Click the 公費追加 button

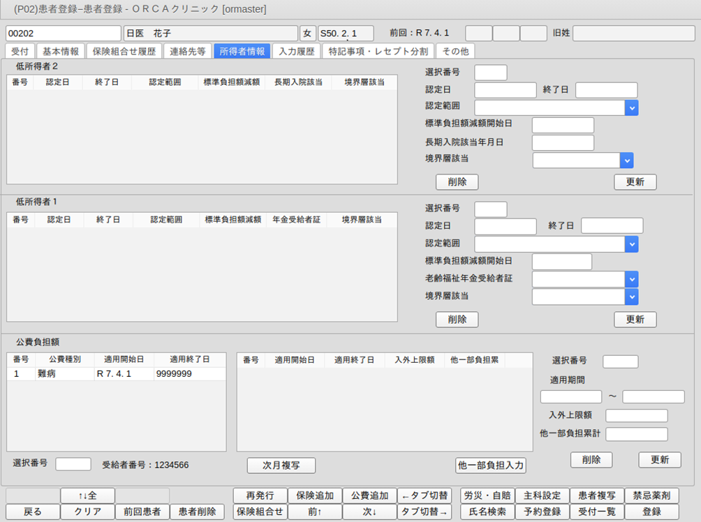(369, 495)
